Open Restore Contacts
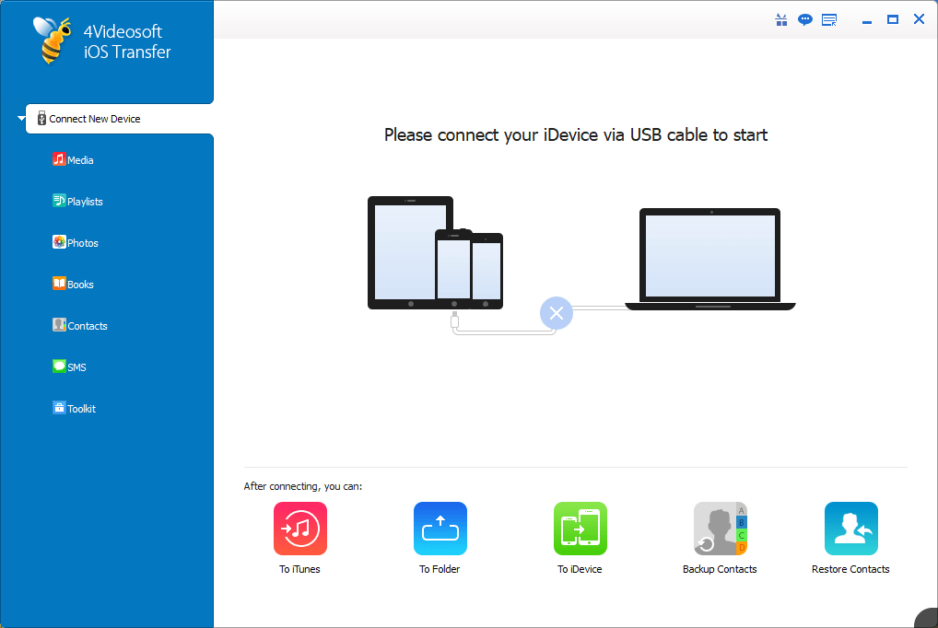The height and width of the screenshot is (628, 938). (x=850, y=529)
